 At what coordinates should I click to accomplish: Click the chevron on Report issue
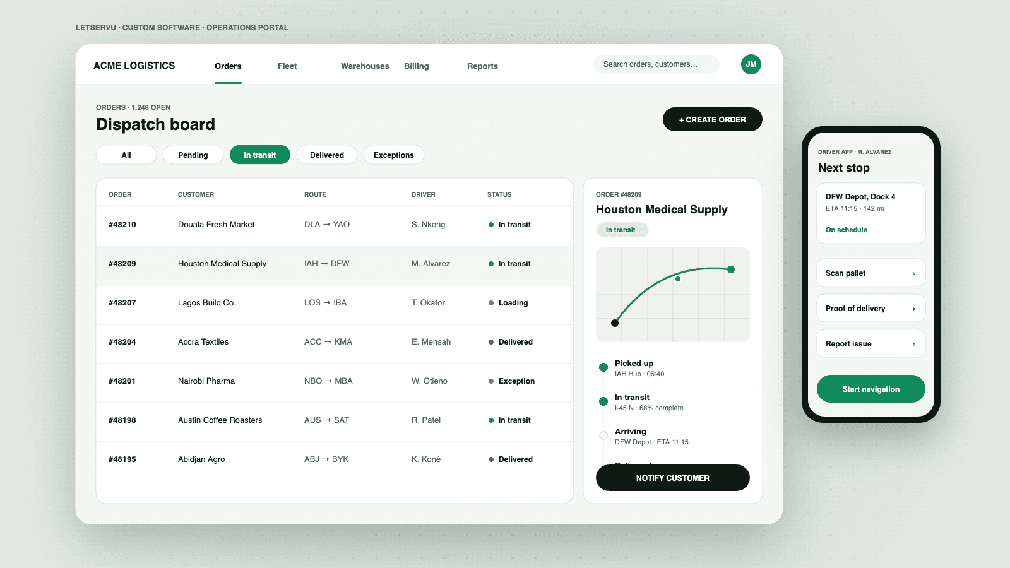(x=913, y=344)
